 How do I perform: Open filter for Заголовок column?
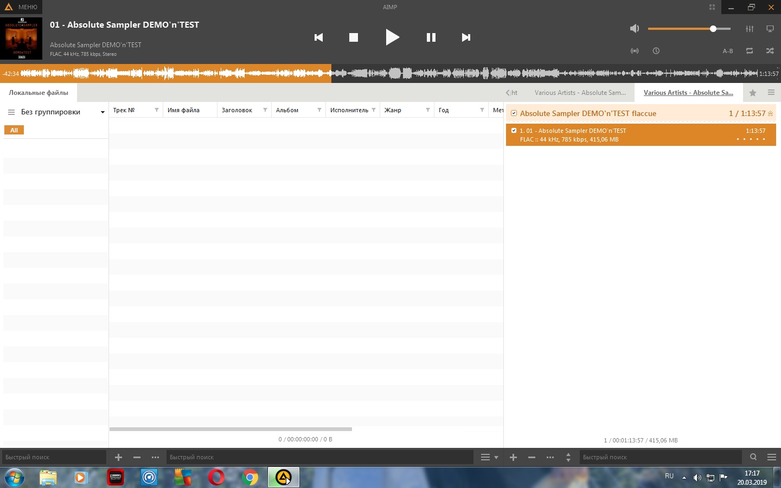point(265,110)
